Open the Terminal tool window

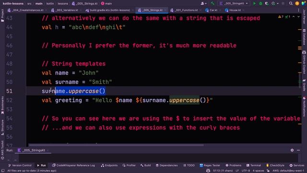coord(254,165)
